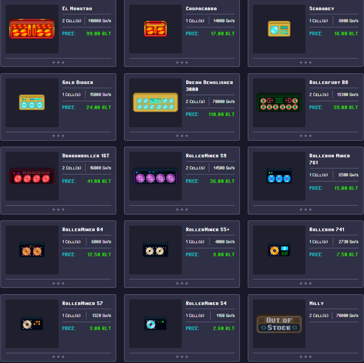Expand details dots for Milly

[x=305, y=357]
